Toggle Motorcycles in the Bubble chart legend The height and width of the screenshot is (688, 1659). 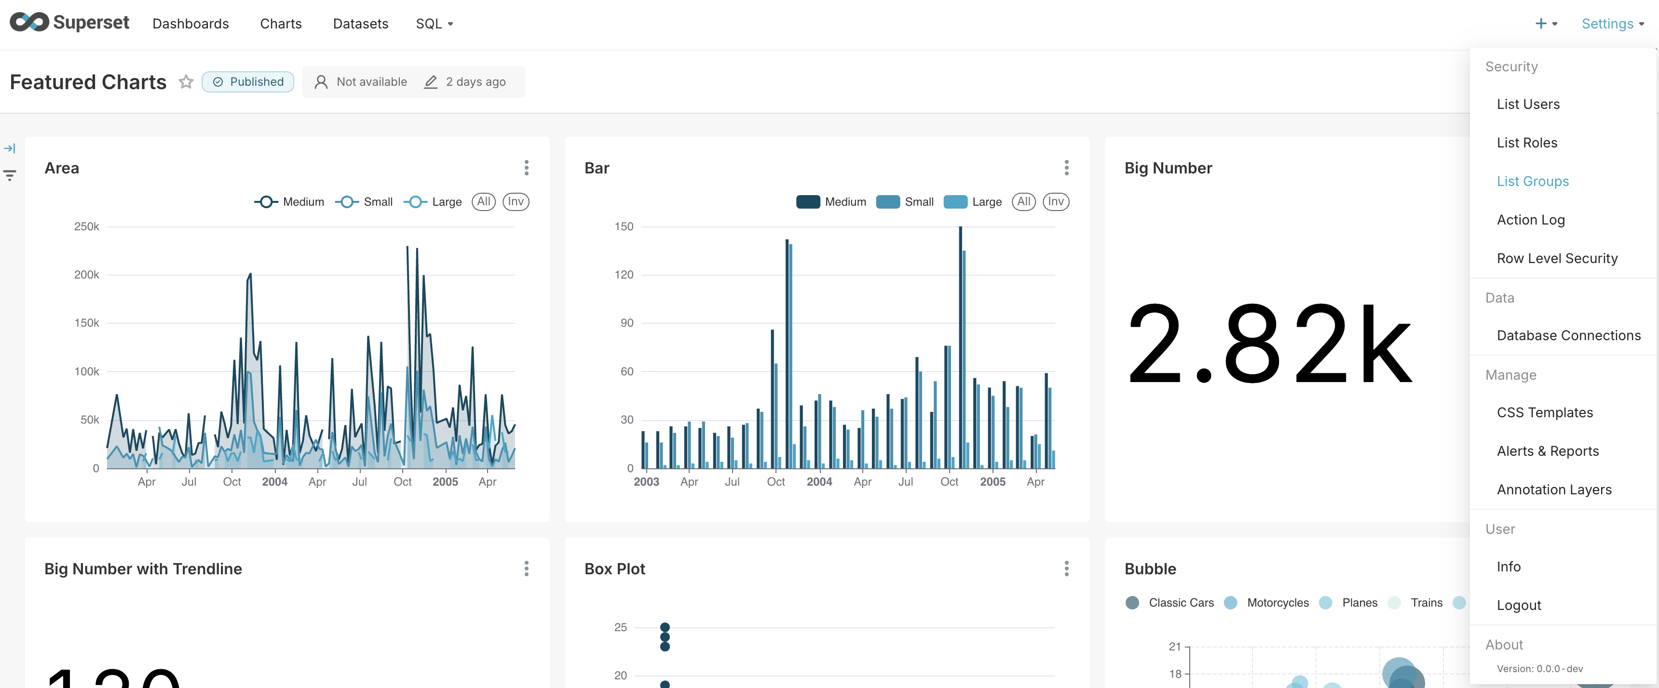tap(1266, 602)
